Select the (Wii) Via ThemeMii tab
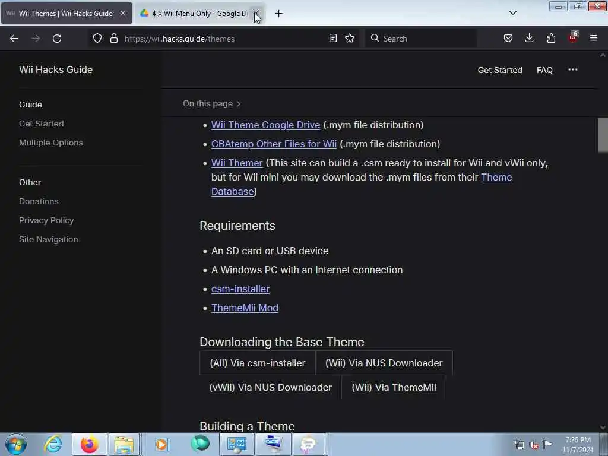The height and width of the screenshot is (456, 608). point(394,387)
